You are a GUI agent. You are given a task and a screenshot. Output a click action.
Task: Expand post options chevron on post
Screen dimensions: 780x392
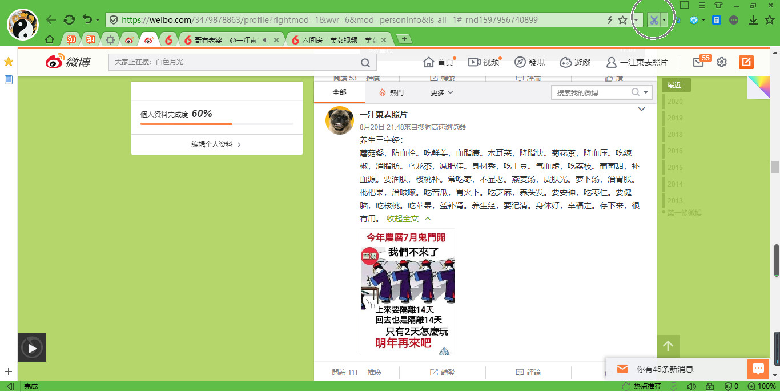(x=641, y=109)
